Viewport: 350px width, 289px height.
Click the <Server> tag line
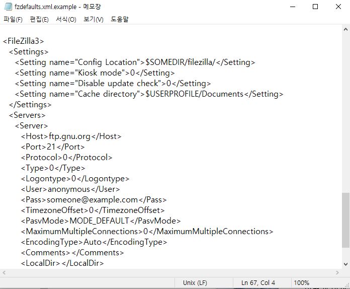(x=31, y=125)
